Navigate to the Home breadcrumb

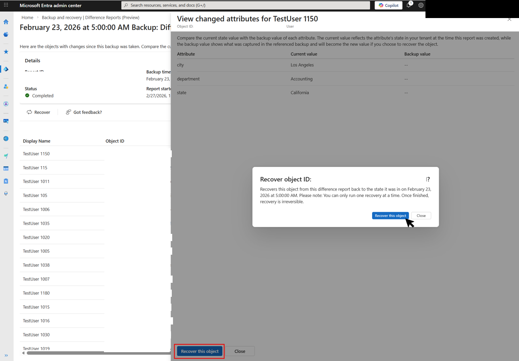click(x=27, y=17)
